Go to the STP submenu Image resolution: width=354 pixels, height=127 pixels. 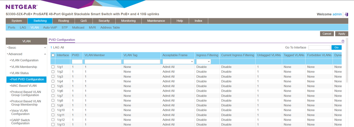[x=65, y=27]
